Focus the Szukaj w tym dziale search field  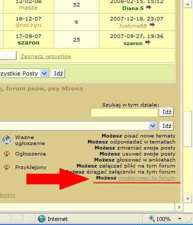click(124, 112)
